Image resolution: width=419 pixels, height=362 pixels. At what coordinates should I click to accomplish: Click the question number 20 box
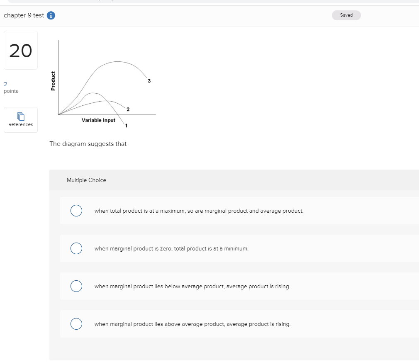21,50
